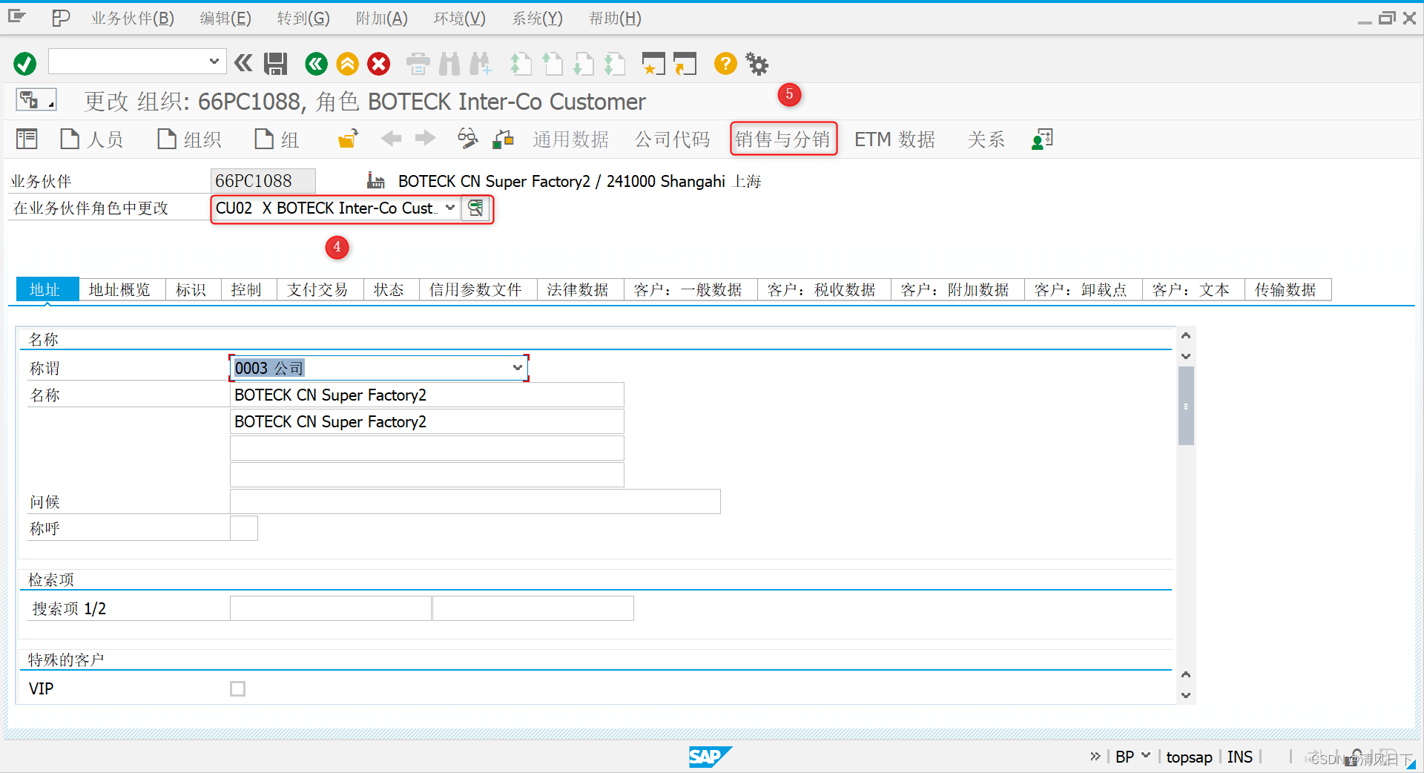The width and height of the screenshot is (1424, 773).
Task: Click the Find Next binoculars icon
Action: click(x=481, y=64)
